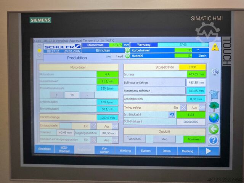The width and height of the screenshot is (244, 183).
Task: Show more menu items with right arrow
Action: [x=209, y=151]
